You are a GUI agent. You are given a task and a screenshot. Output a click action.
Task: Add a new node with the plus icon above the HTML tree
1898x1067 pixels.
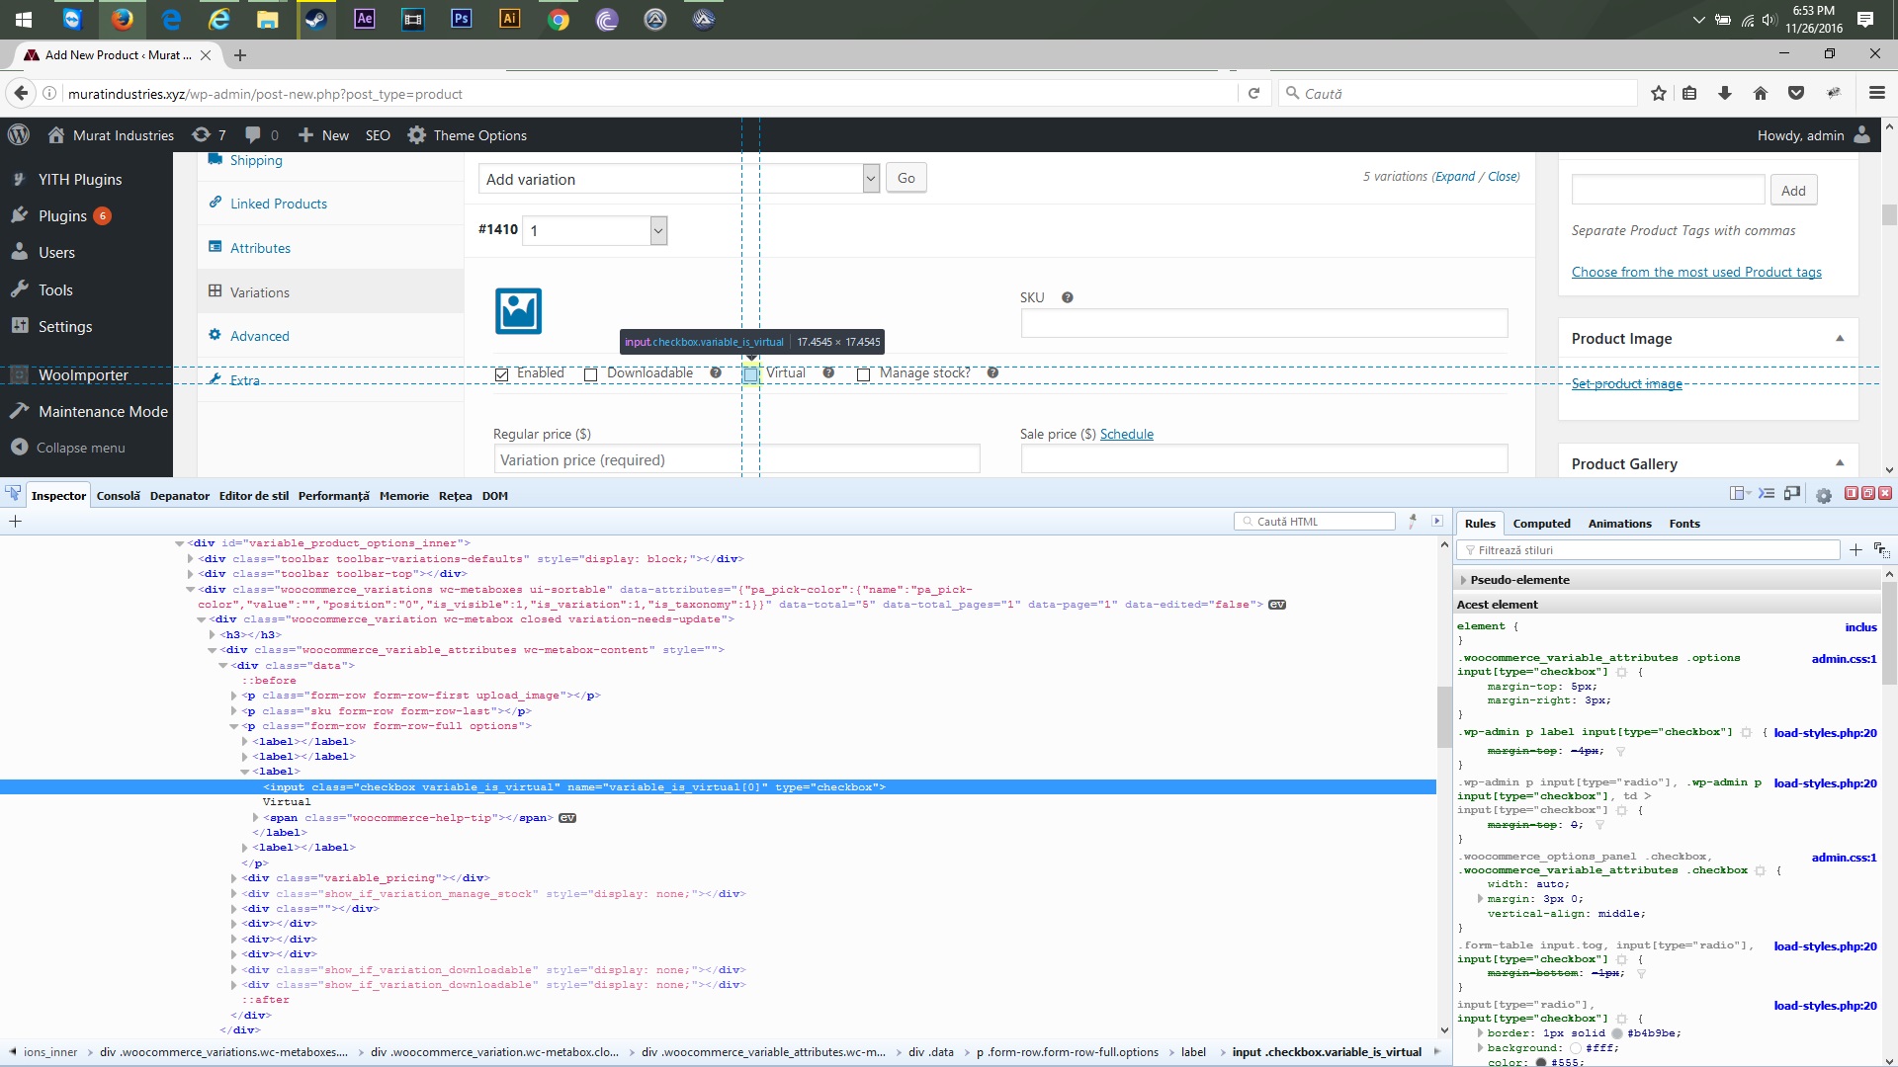click(15, 521)
